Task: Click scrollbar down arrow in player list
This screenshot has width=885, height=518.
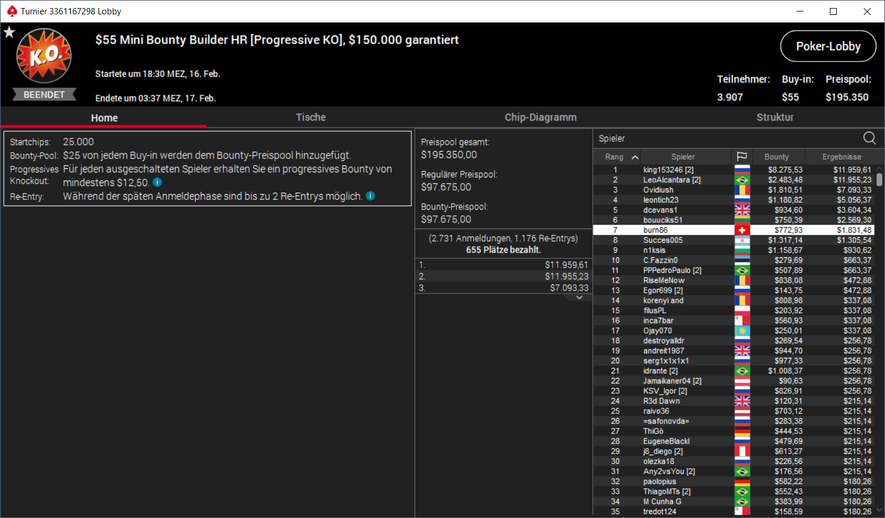Action: click(x=879, y=510)
